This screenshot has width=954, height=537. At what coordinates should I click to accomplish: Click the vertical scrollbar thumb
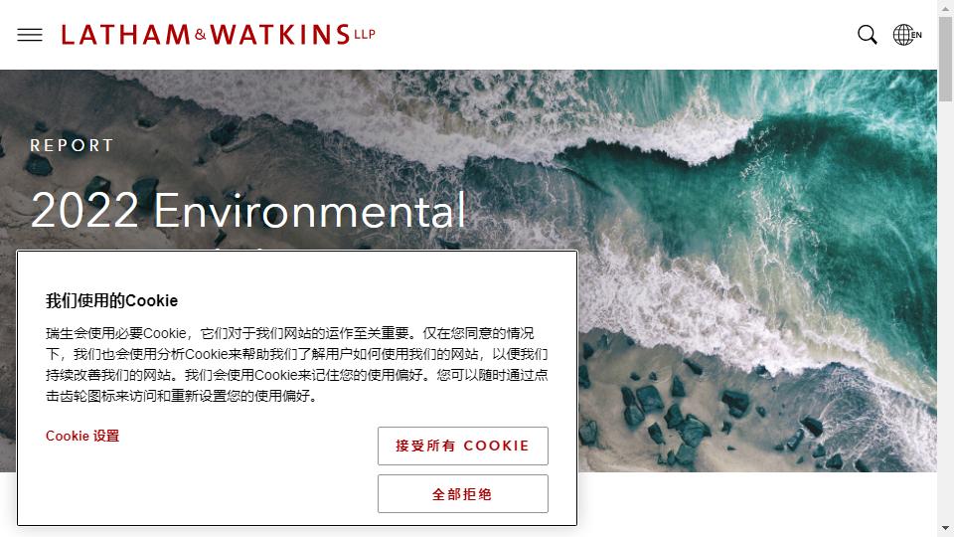[945, 59]
